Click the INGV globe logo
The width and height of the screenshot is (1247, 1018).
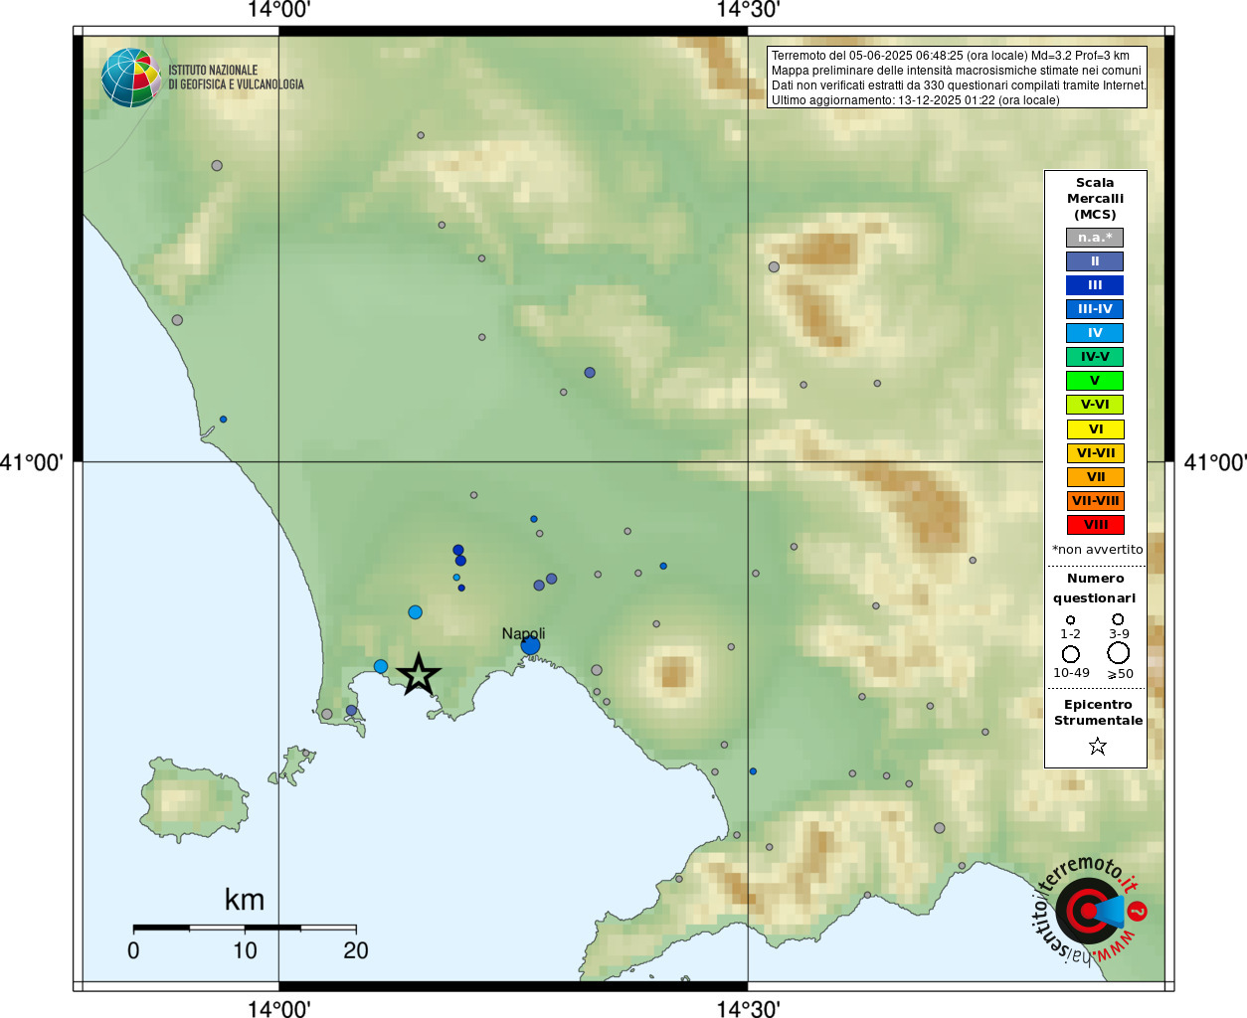pos(131,78)
